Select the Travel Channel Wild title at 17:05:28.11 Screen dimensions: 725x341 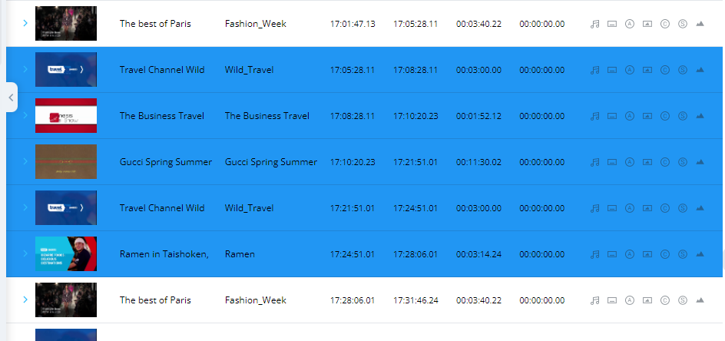(162, 70)
